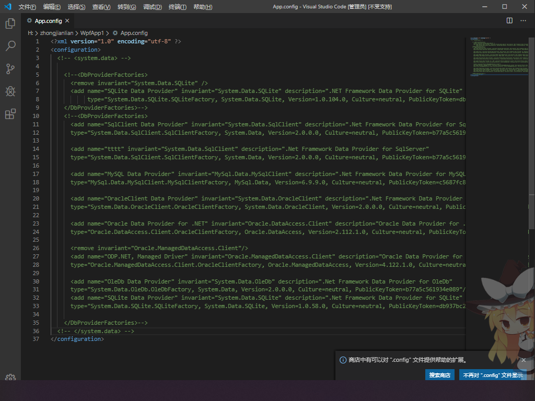Viewport: 535px width, 401px height.
Task: Open the Run and Debug view
Action: pyautogui.click(x=10, y=91)
